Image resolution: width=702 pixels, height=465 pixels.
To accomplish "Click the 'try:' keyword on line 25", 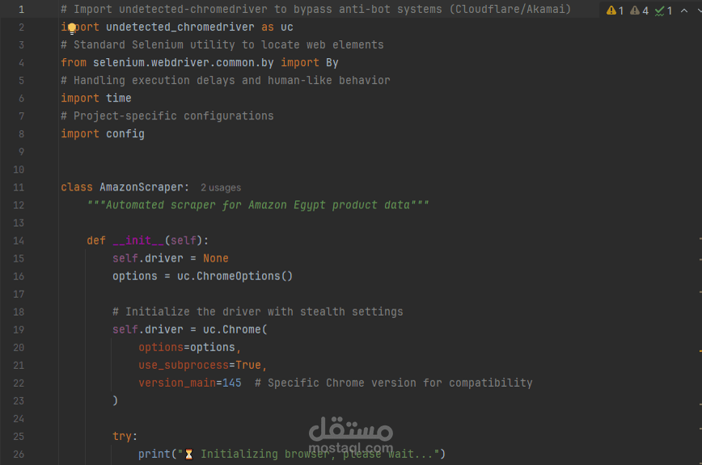I will tap(125, 436).
